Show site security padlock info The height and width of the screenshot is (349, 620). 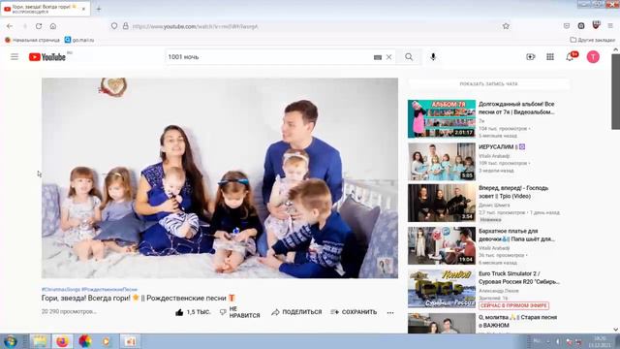tap(125, 26)
